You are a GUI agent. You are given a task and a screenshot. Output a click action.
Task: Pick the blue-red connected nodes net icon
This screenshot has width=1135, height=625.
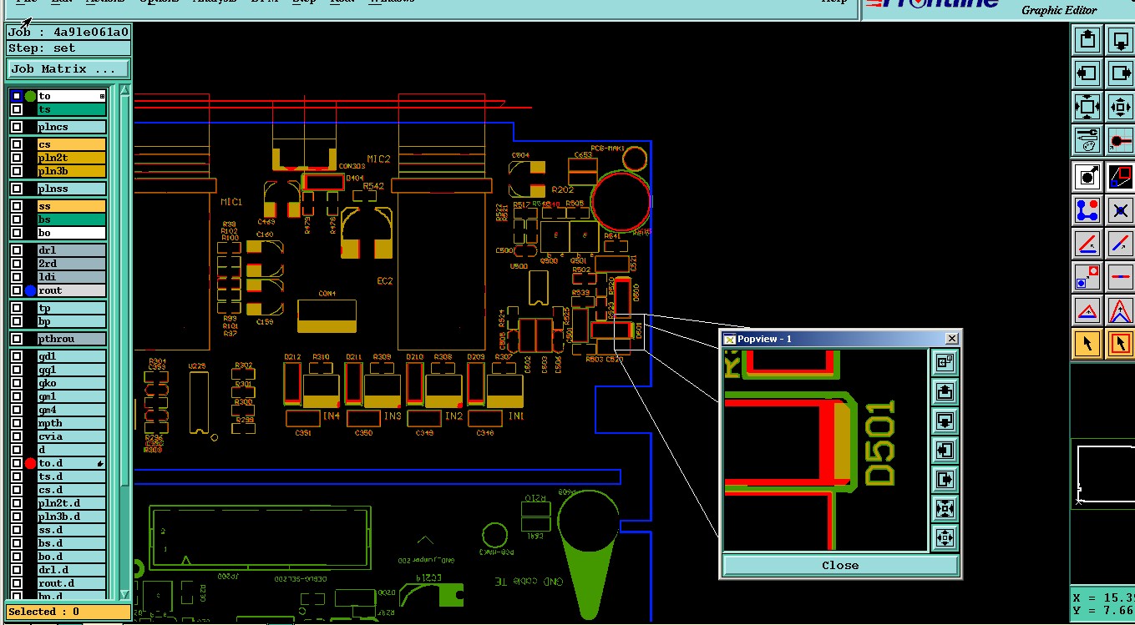1087,210
